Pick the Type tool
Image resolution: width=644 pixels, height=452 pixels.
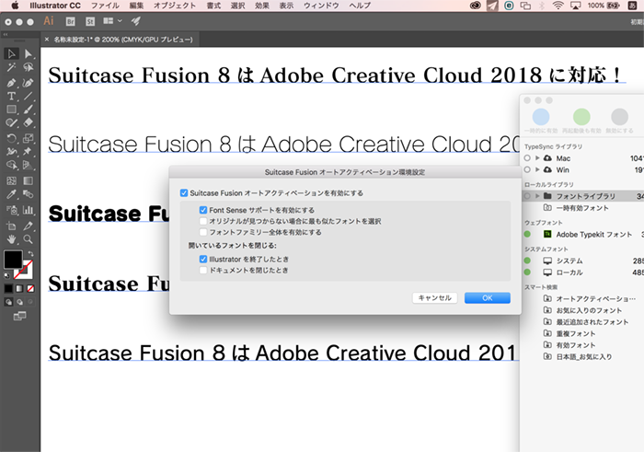point(11,96)
